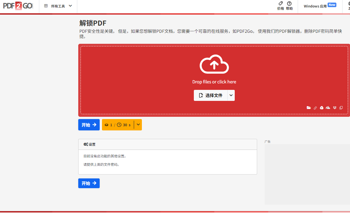350x218 pixels.
Task: Click the 选择文件 (Choose file) button
Action: (211, 95)
